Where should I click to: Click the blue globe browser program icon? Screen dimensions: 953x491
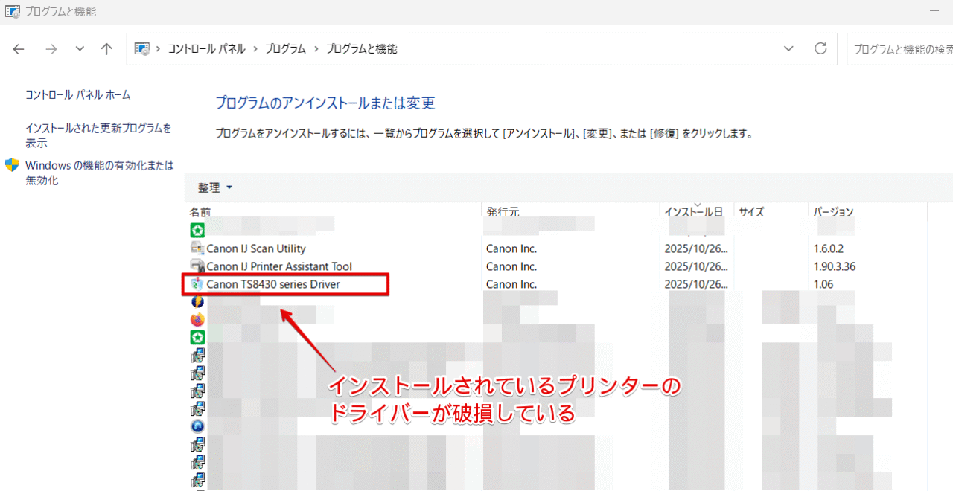(197, 426)
